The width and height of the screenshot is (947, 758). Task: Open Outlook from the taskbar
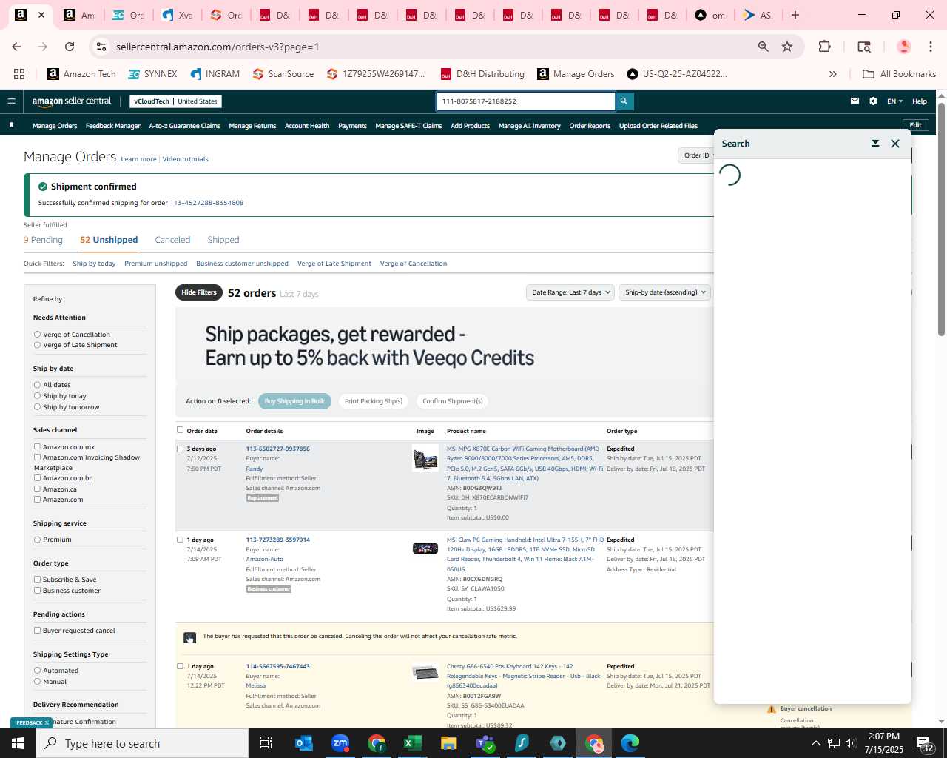tap(304, 743)
